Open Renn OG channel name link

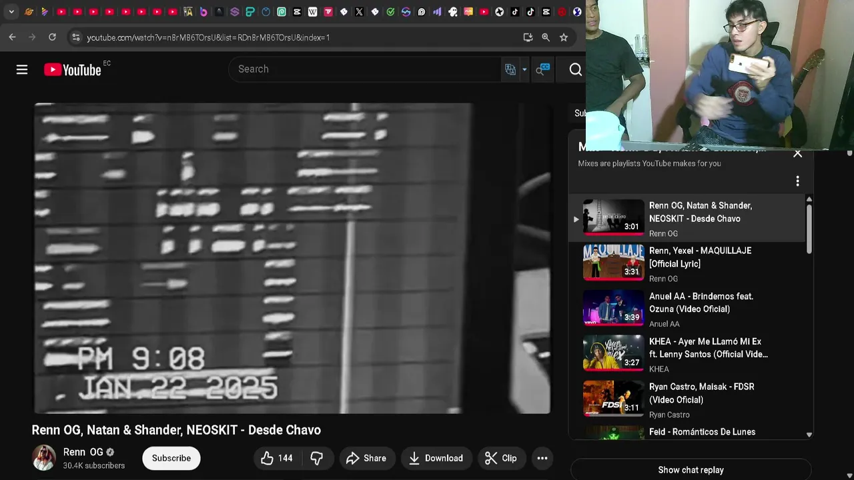coord(83,452)
